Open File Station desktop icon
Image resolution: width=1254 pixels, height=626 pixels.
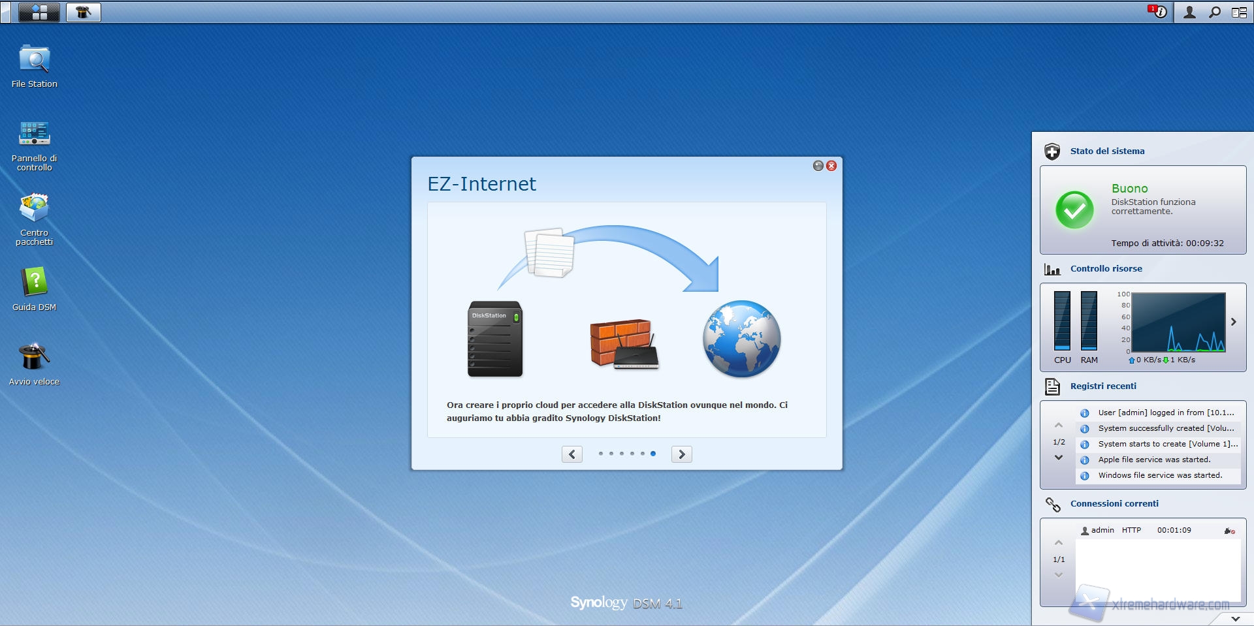click(34, 61)
